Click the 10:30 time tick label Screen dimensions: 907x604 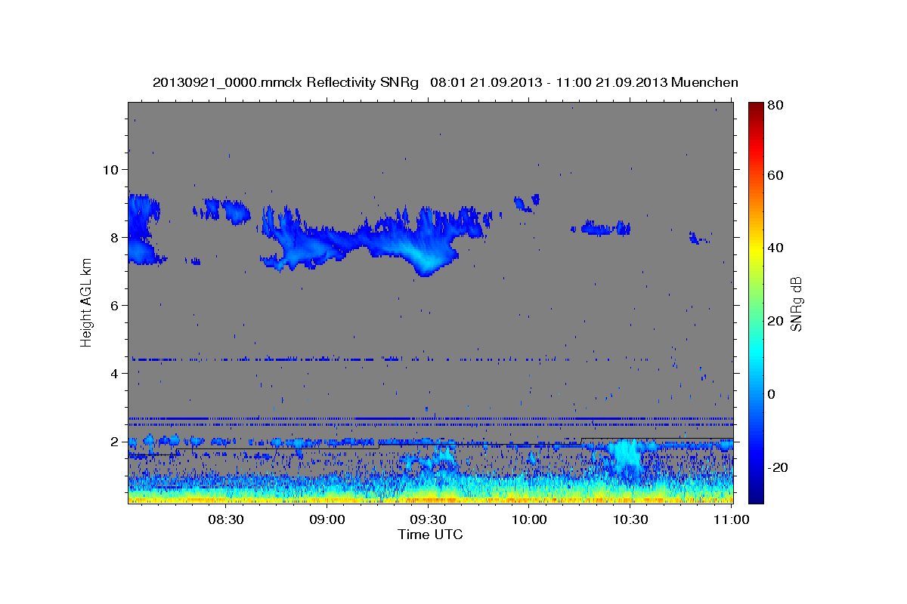click(x=630, y=519)
